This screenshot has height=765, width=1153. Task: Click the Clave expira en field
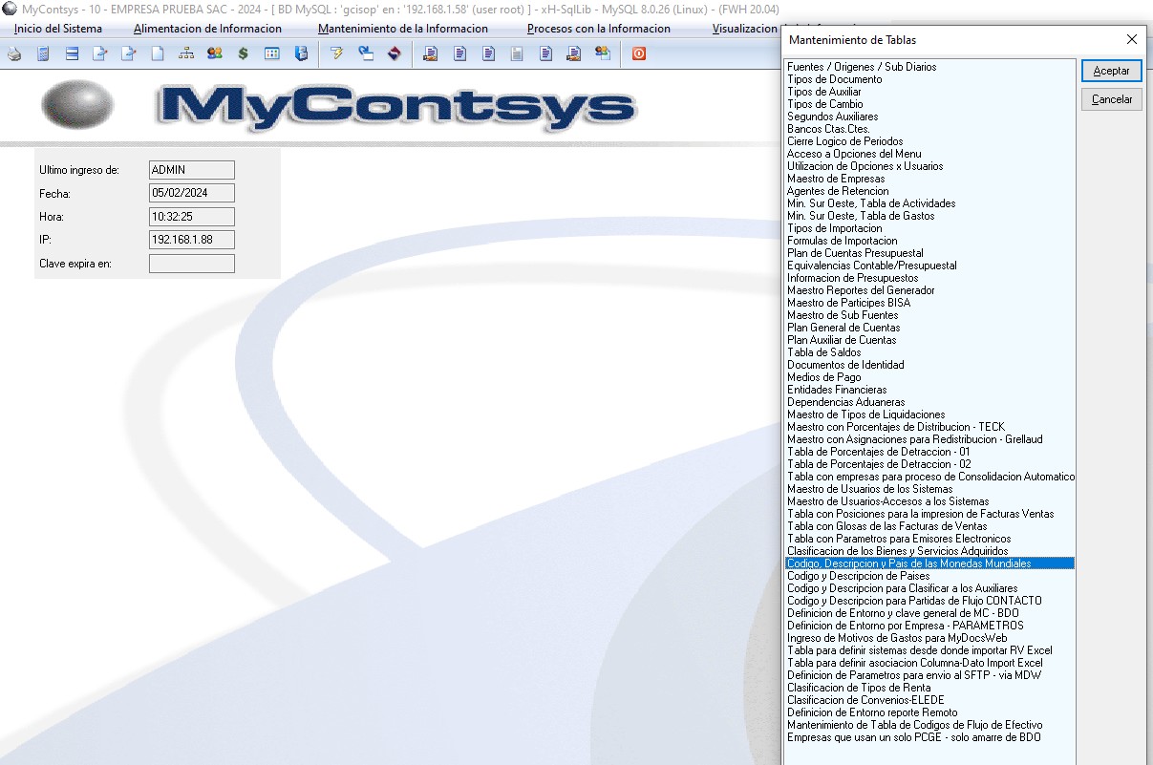tap(192, 264)
